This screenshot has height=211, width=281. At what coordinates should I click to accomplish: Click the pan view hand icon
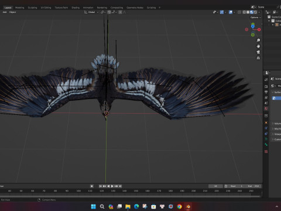coord(258,46)
